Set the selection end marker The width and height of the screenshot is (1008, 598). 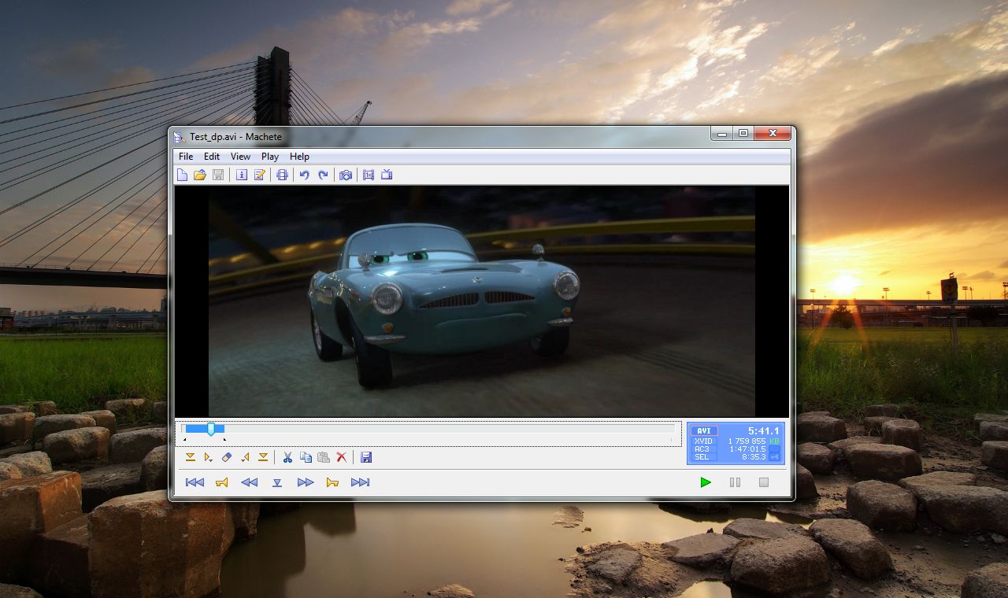tap(264, 457)
